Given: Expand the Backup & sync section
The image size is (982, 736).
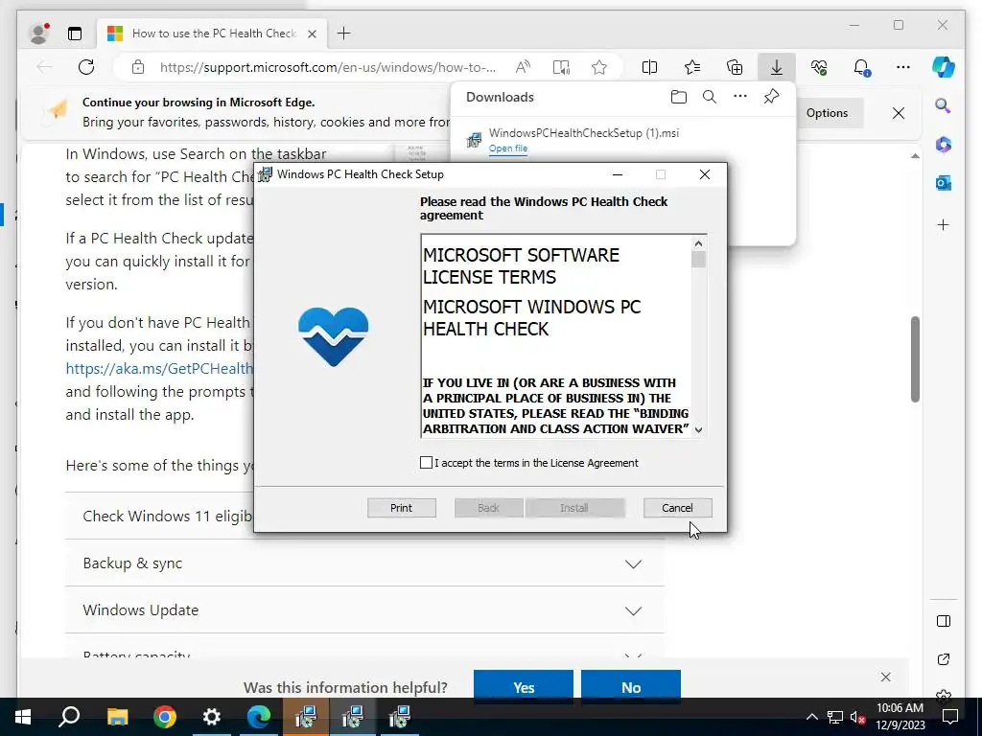Looking at the screenshot, I should click(364, 563).
